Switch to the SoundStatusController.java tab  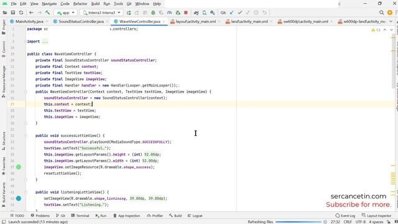81,22
